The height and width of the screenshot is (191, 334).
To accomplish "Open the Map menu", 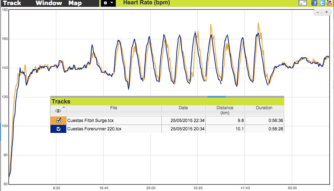I will tap(75, 3).
